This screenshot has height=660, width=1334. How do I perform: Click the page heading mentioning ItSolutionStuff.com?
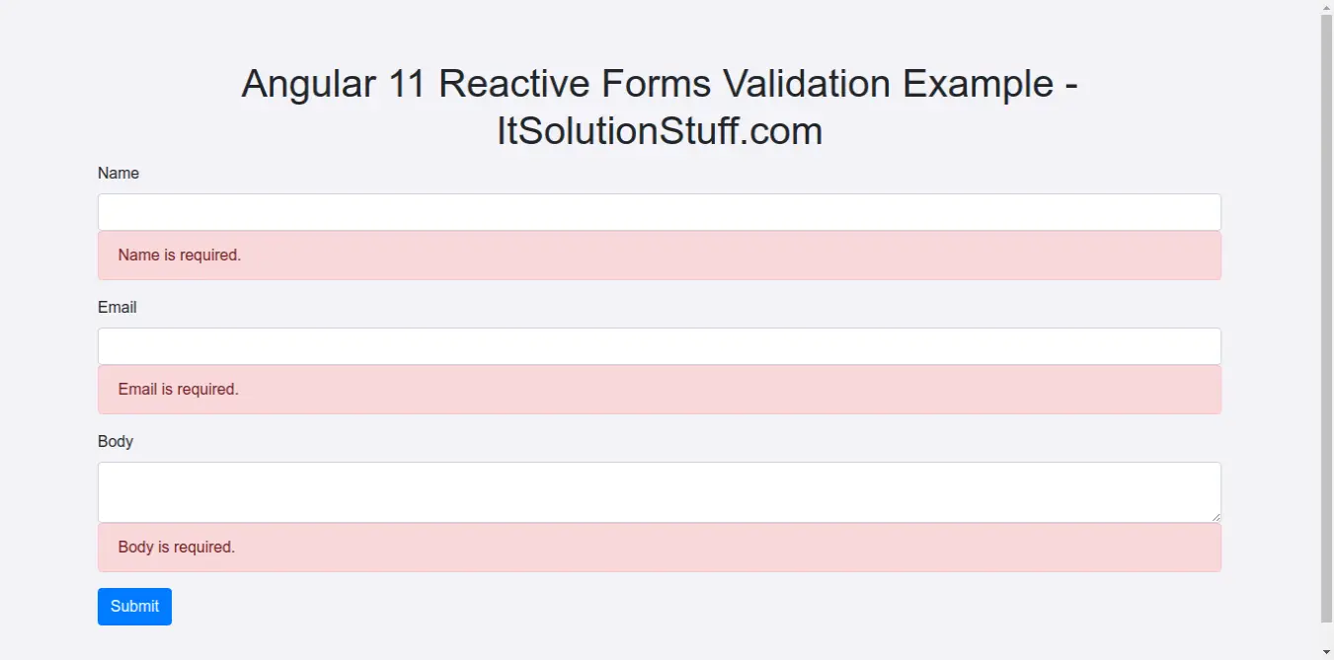(659, 107)
